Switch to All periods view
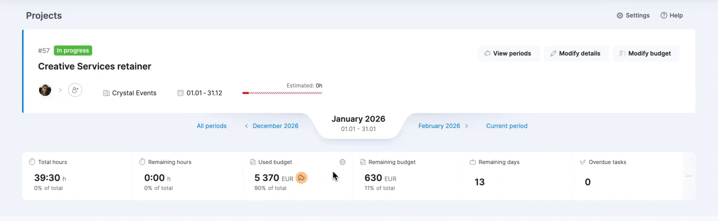This screenshot has width=718, height=221. [x=211, y=126]
